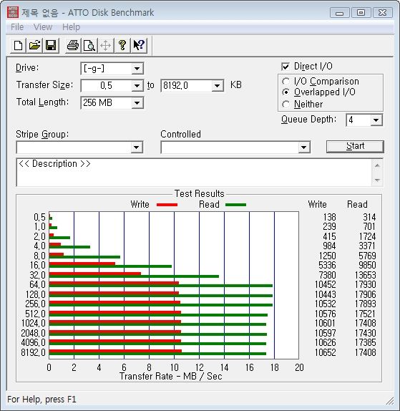This screenshot has height=411, width=400.
Task: Expand the maximum Transfer Size dropdown 8192.0
Action: tap(217, 86)
